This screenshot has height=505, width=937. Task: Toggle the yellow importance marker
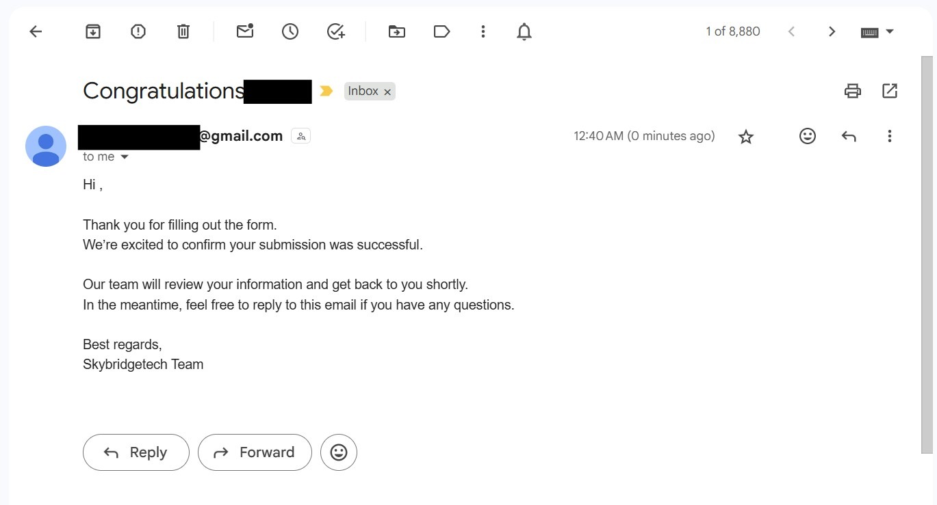[x=326, y=91]
